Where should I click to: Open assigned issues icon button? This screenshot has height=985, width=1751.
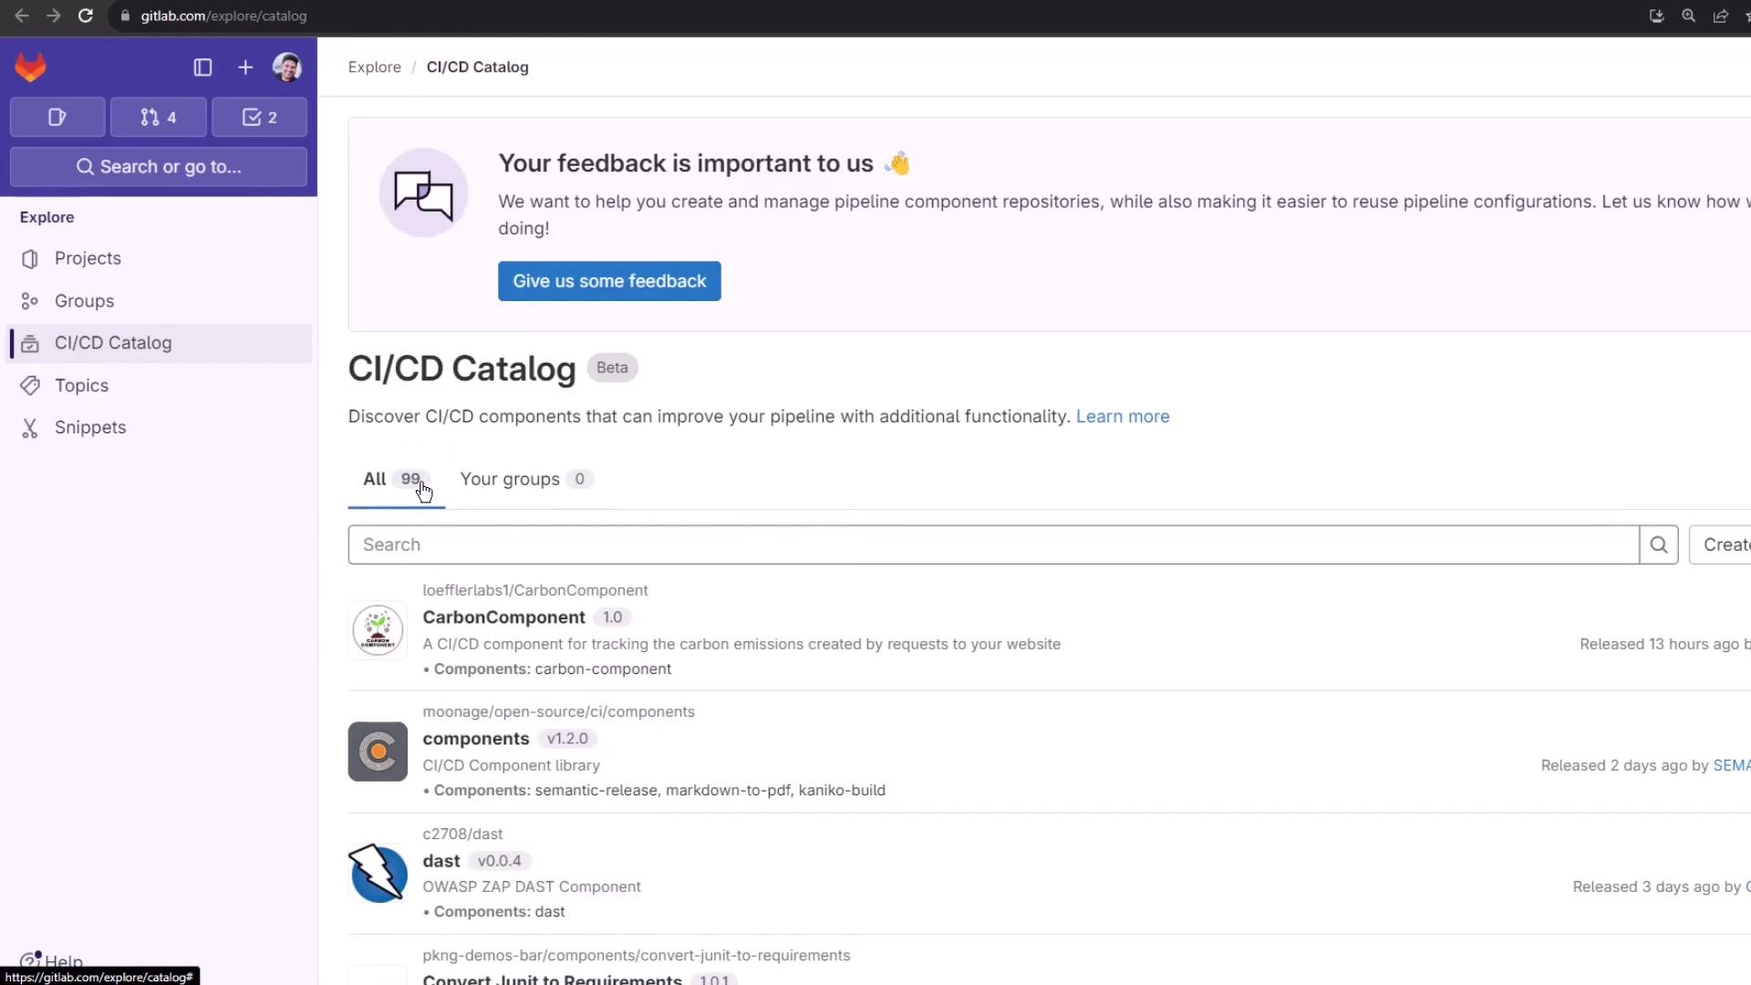click(x=57, y=118)
